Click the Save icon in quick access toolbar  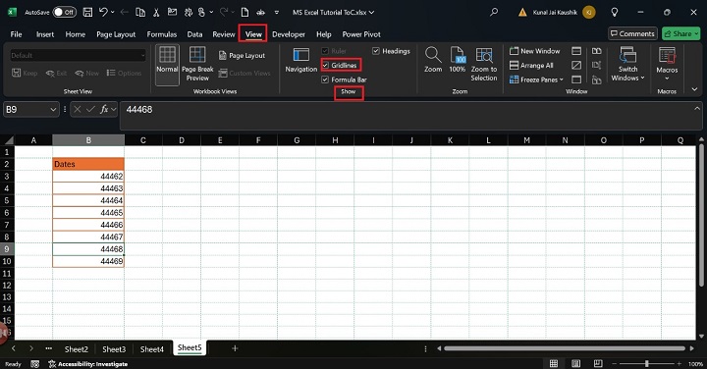(88, 12)
